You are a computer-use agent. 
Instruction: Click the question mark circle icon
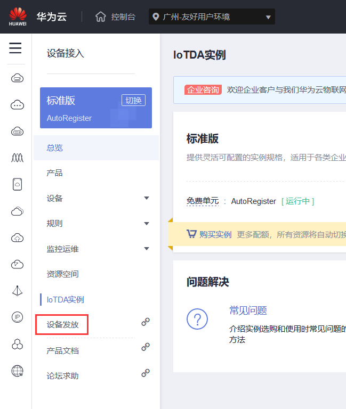(x=197, y=319)
